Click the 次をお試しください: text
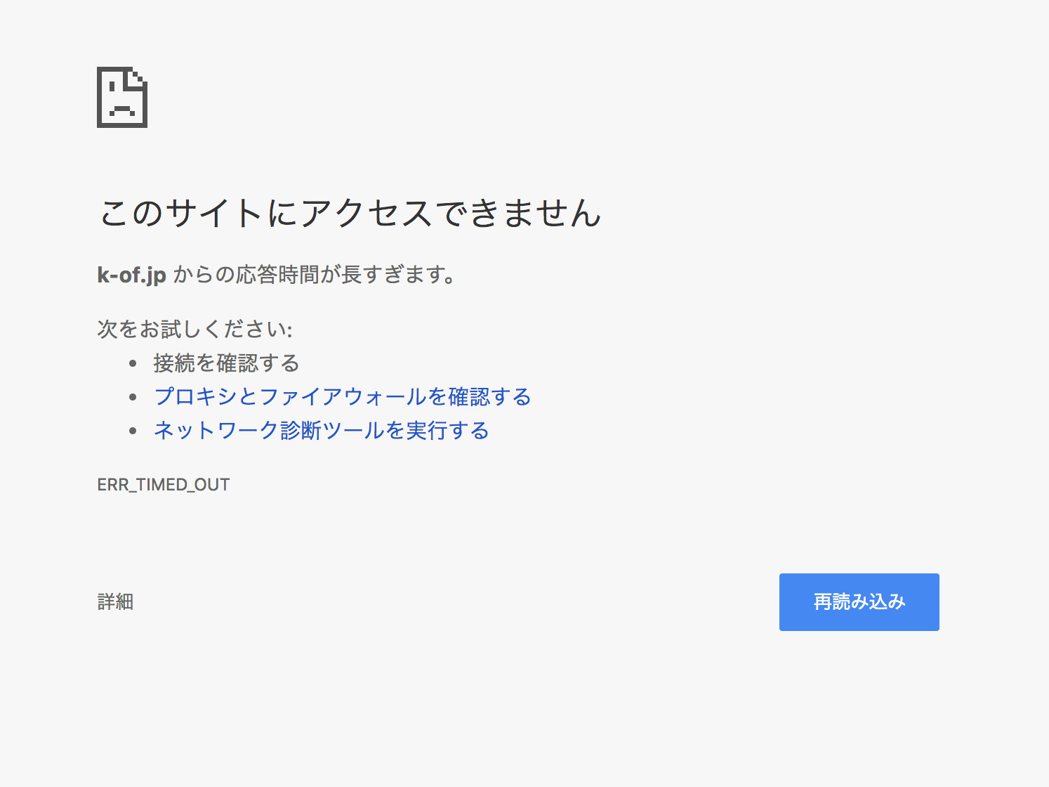The image size is (1049, 787). (x=194, y=329)
